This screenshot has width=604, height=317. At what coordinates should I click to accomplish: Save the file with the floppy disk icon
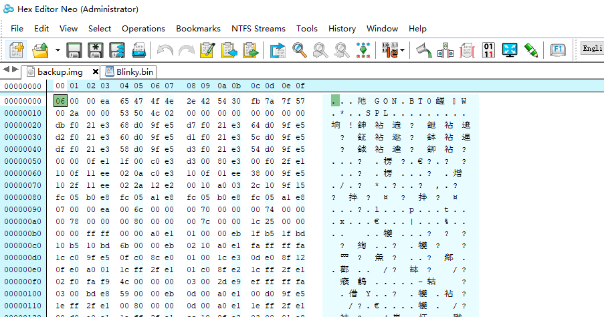(x=74, y=50)
